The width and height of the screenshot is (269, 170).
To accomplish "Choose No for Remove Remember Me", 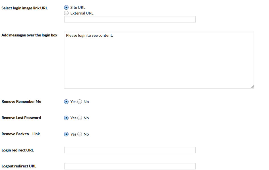I will pyautogui.click(x=80, y=102).
